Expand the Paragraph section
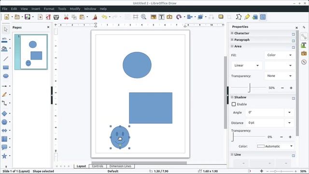Screen dimensions: 309x174 (x=232, y=40)
